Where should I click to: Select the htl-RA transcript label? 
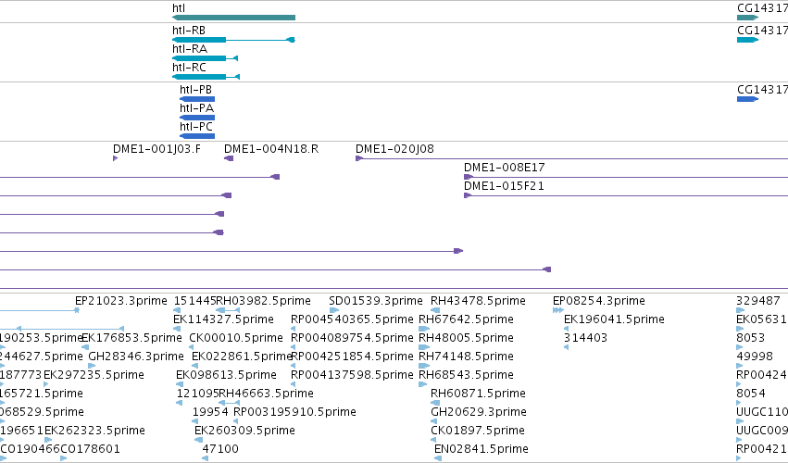pyautogui.click(x=190, y=49)
